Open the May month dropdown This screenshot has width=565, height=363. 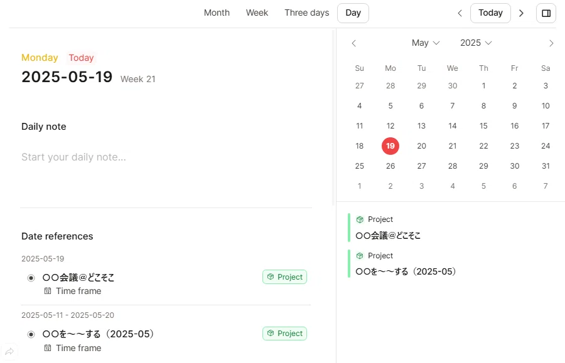tap(426, 43)
